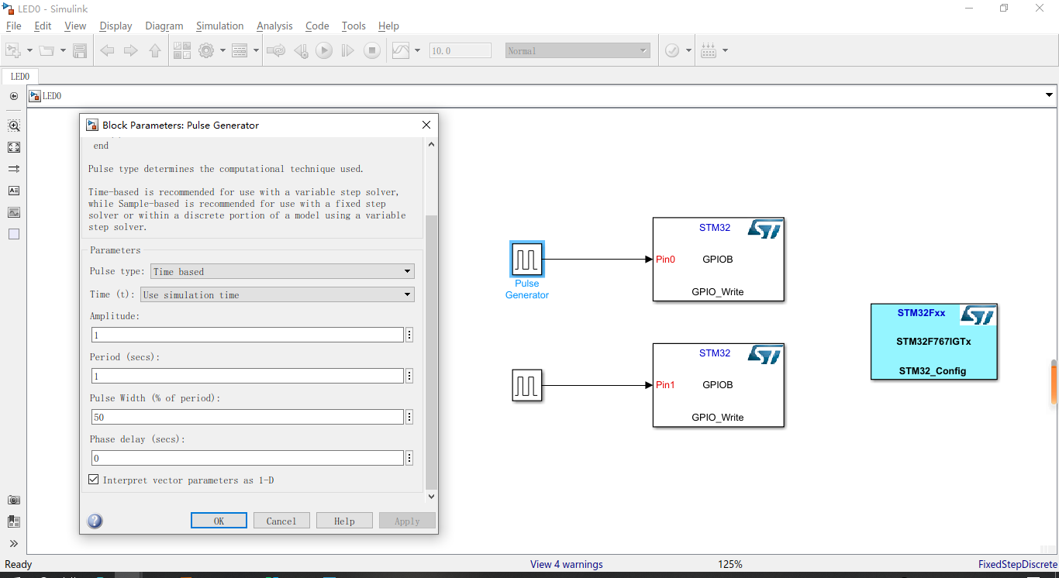Stop the simulation with stop button
The image size is (1059, 578).
pos(372,50)
